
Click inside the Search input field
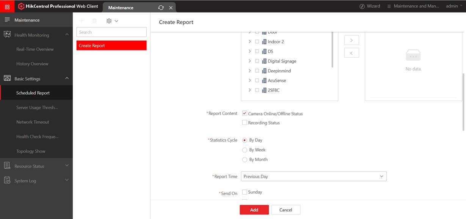point(111,32)
